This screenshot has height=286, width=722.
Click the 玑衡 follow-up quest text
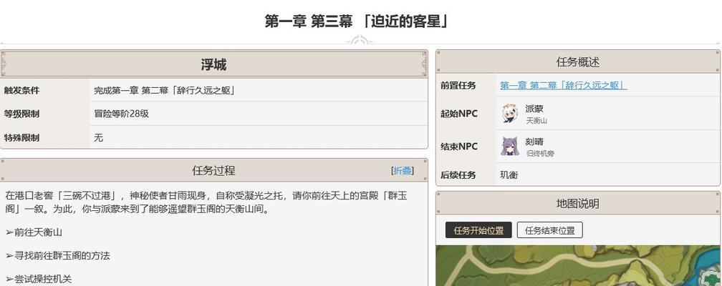(509, 175)
